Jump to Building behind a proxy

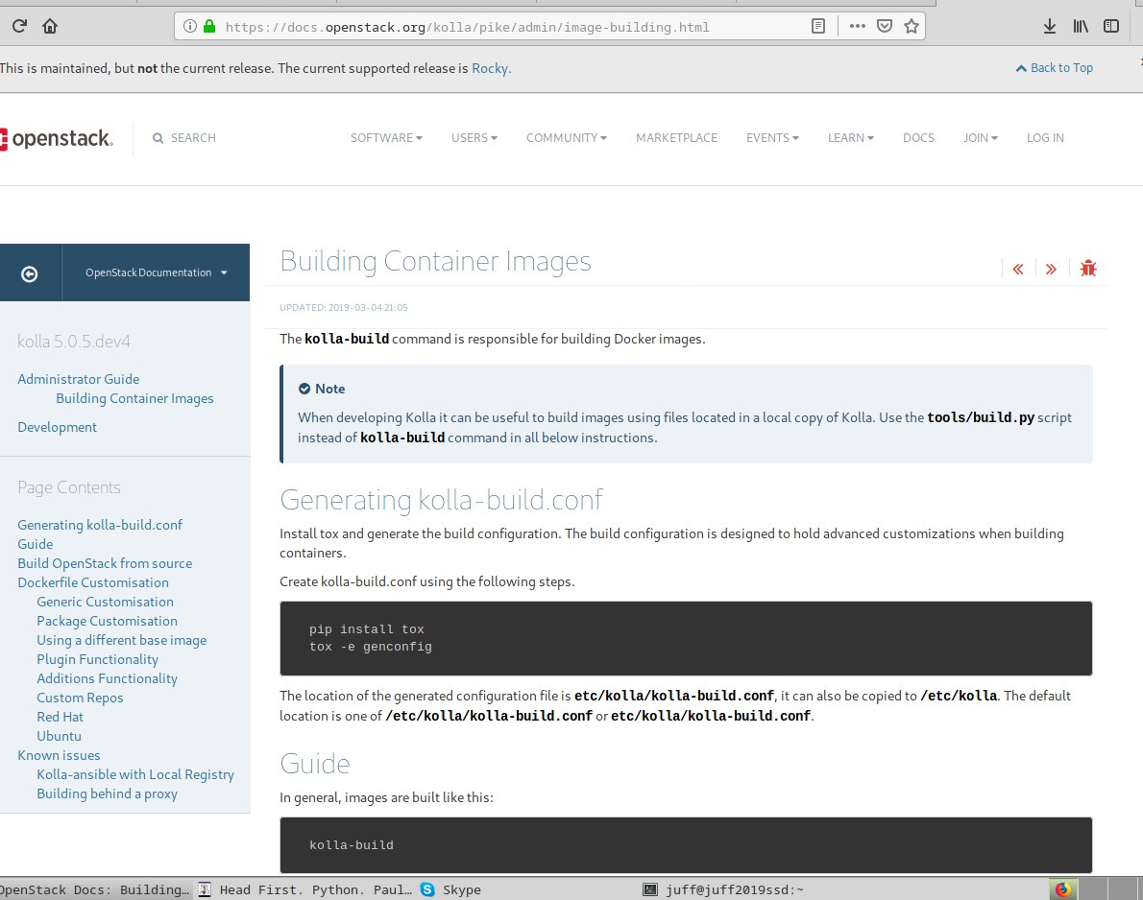[x=108, y=793]
